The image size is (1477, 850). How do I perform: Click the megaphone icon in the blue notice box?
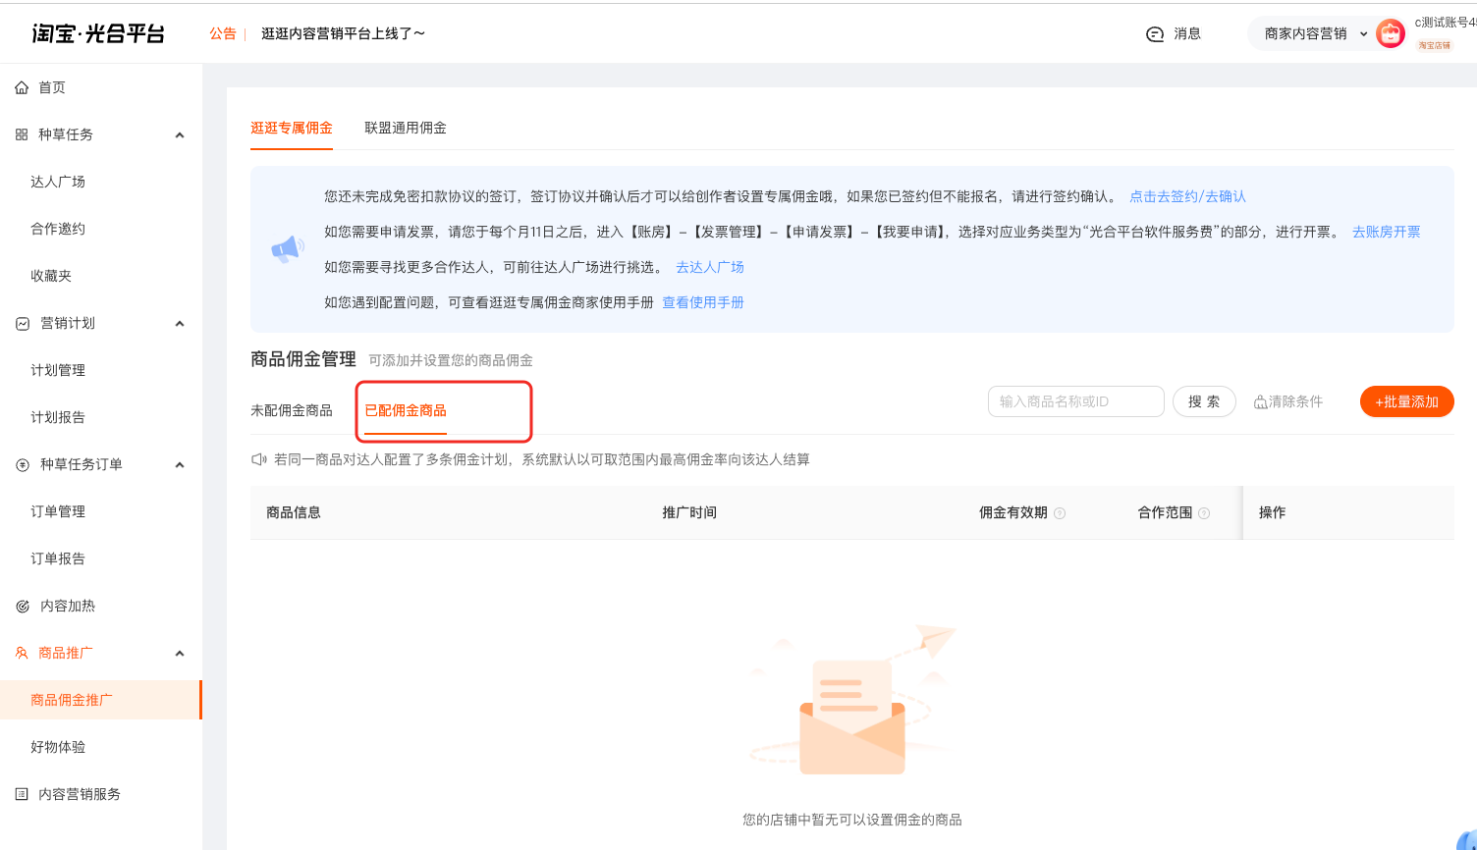pos(288,249)
